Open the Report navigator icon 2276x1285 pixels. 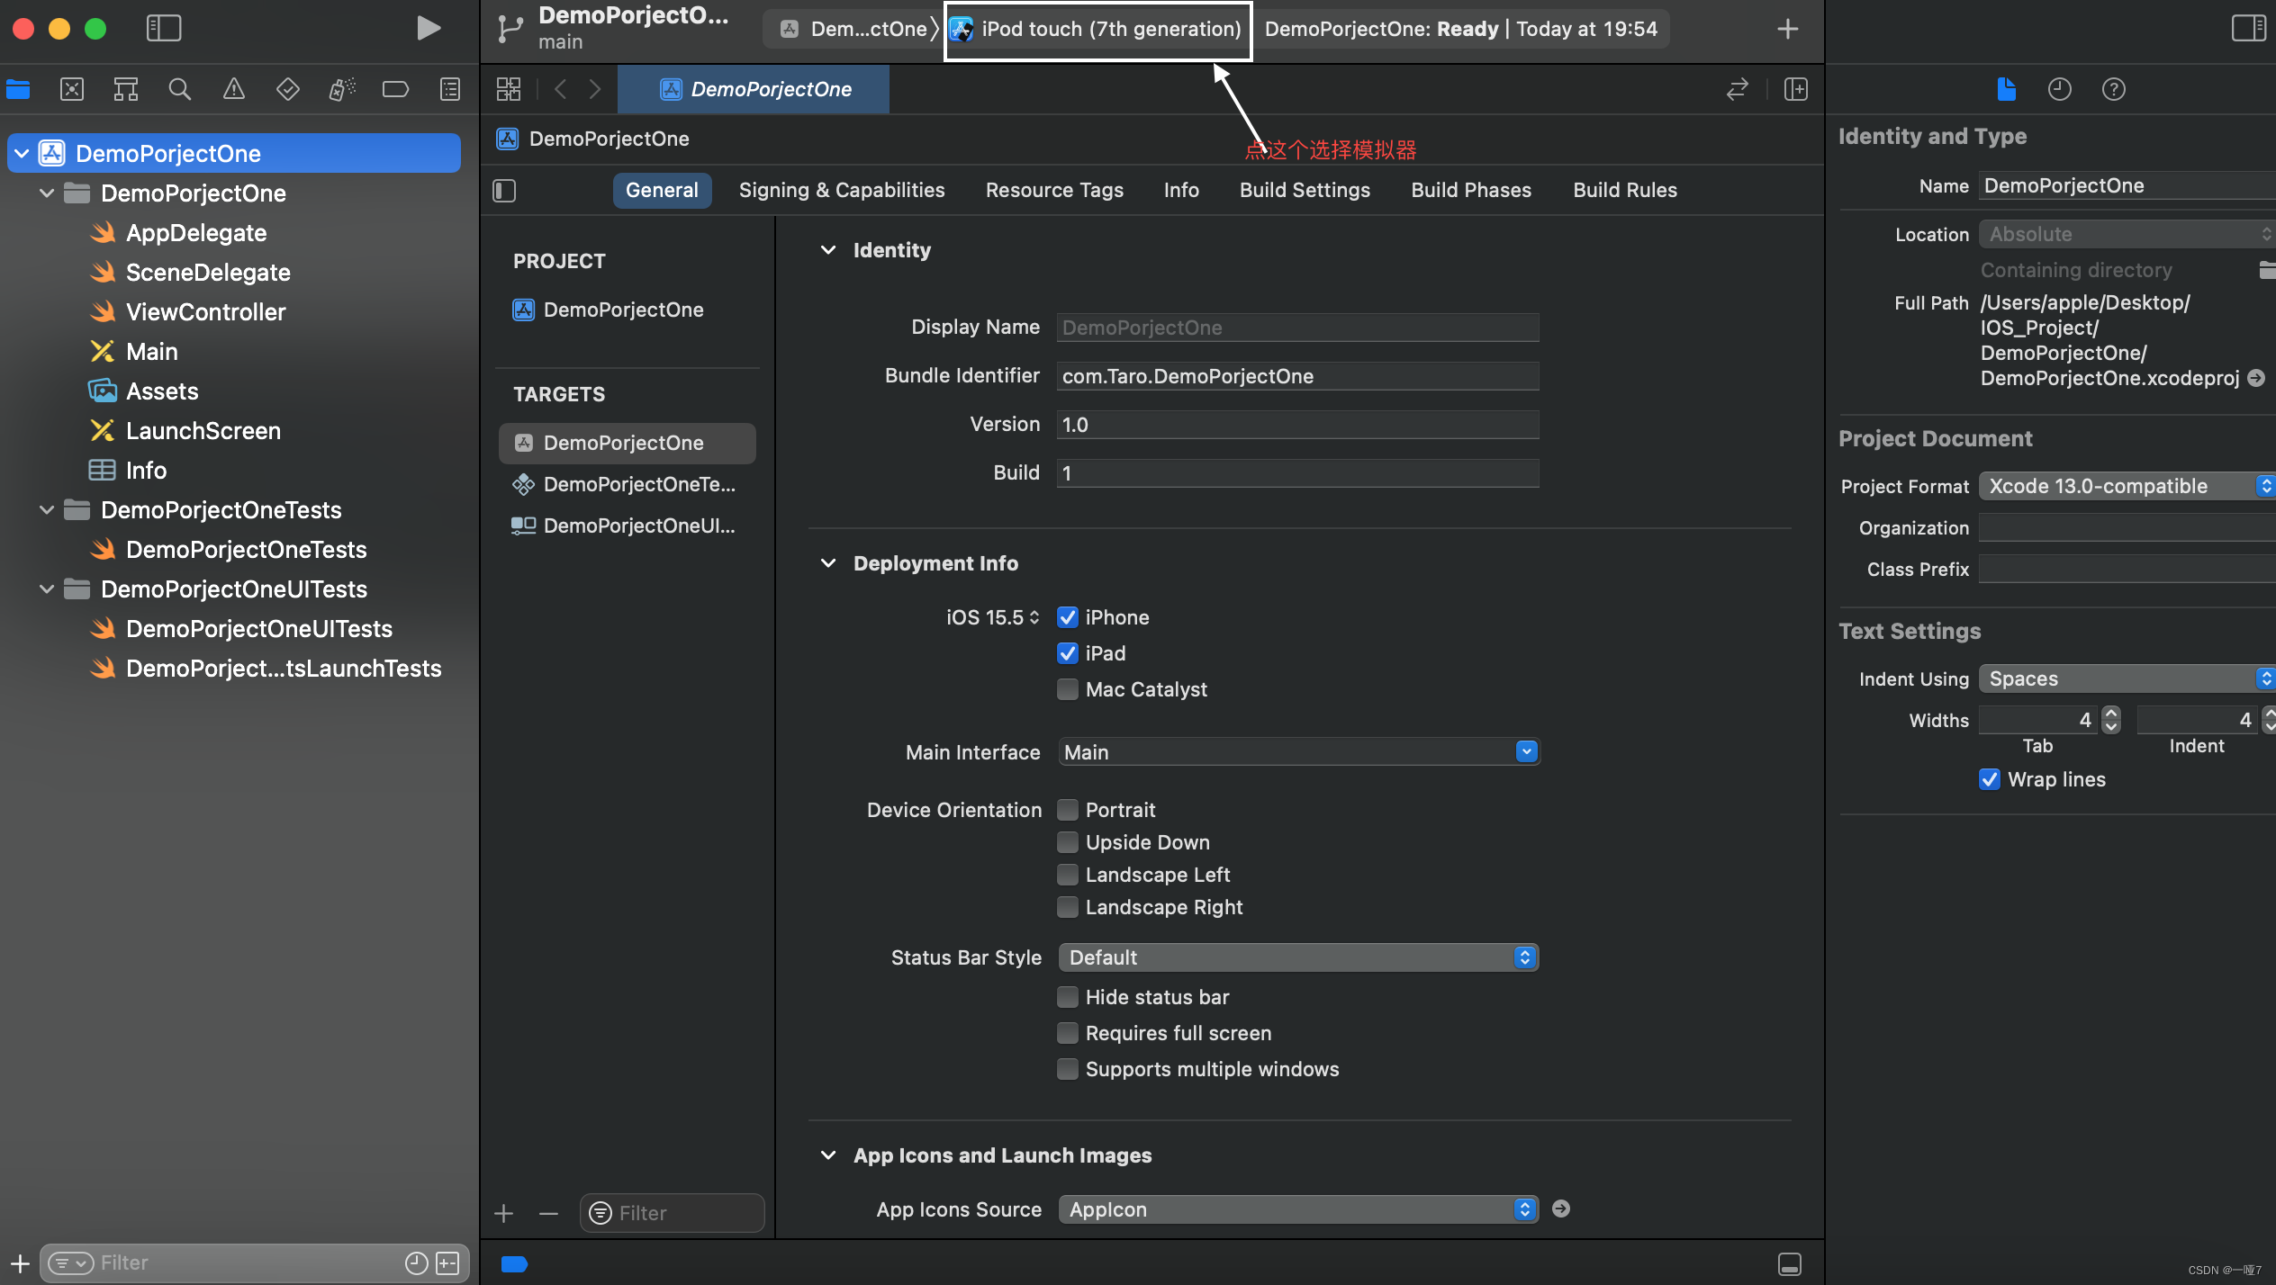(449, 89)
